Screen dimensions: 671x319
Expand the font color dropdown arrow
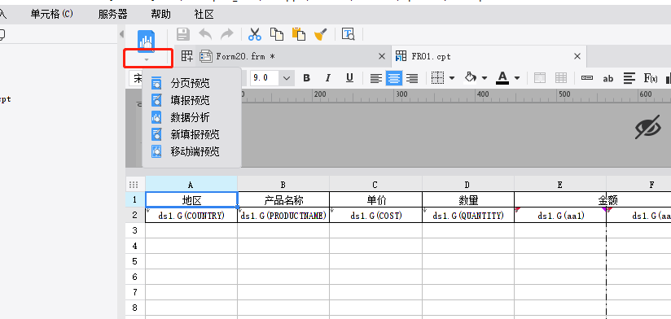pos(517,78)
